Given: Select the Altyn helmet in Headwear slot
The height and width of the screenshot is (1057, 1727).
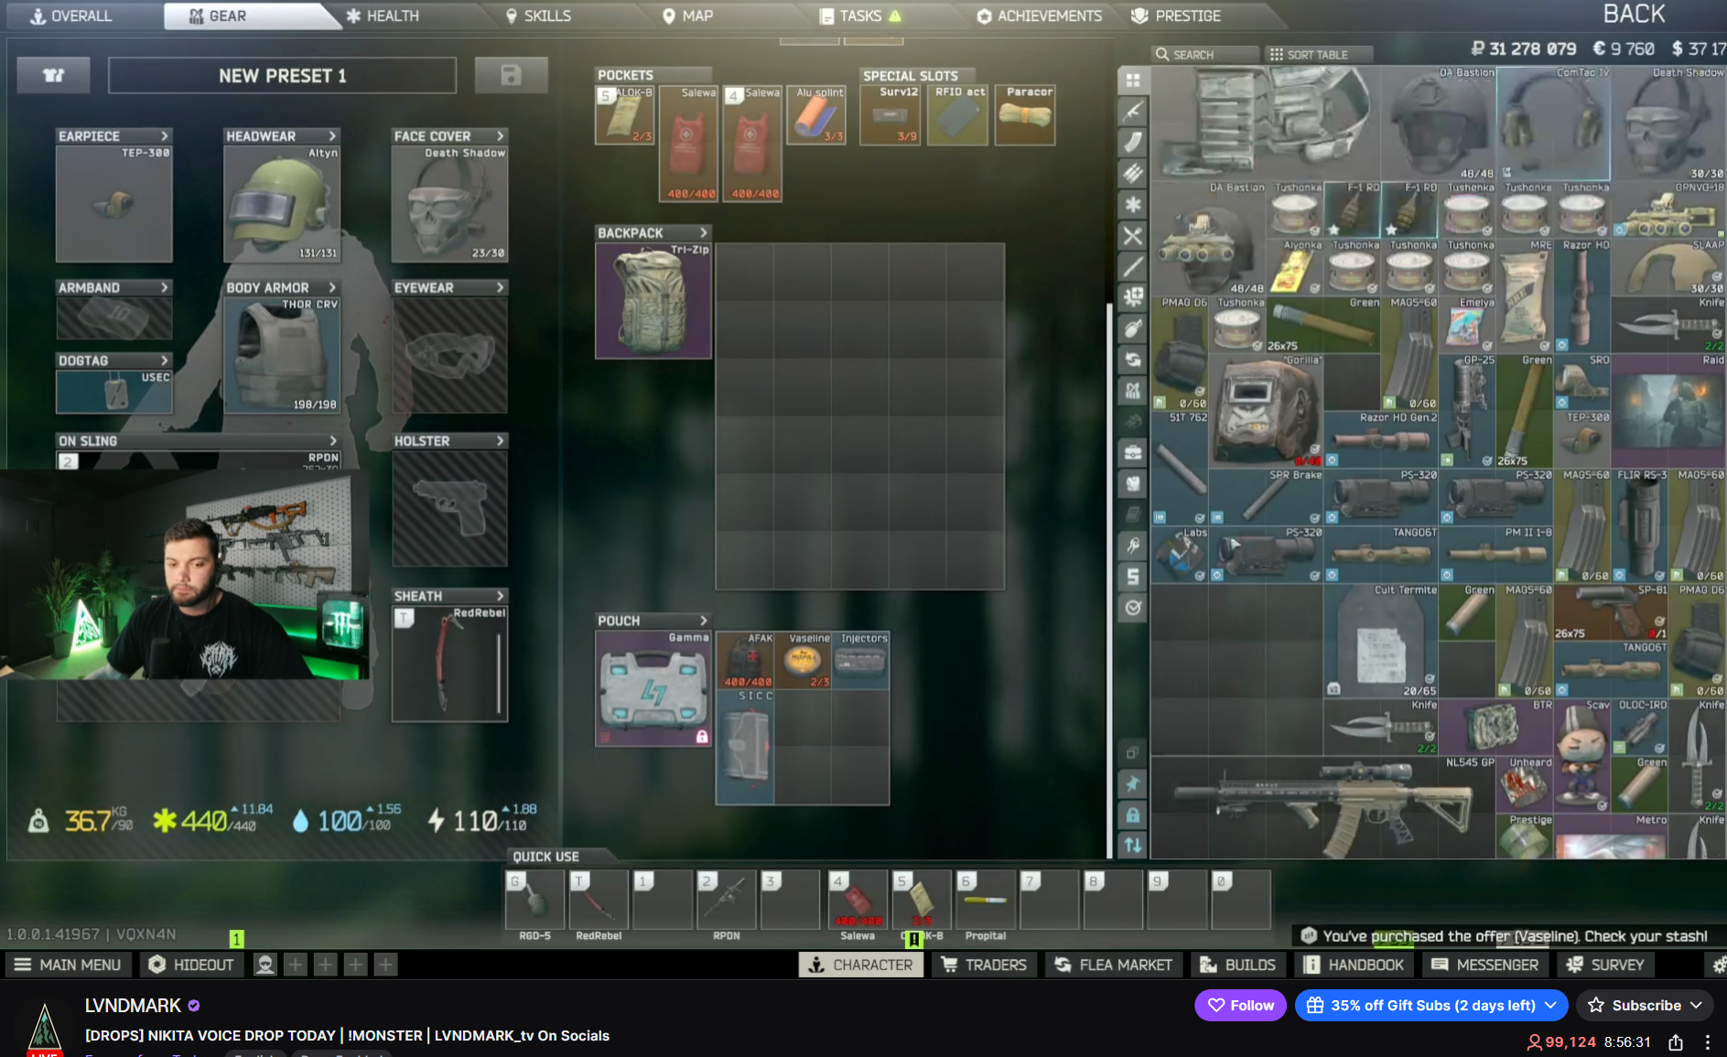Looking at the screenshot, I should point(282,203).
